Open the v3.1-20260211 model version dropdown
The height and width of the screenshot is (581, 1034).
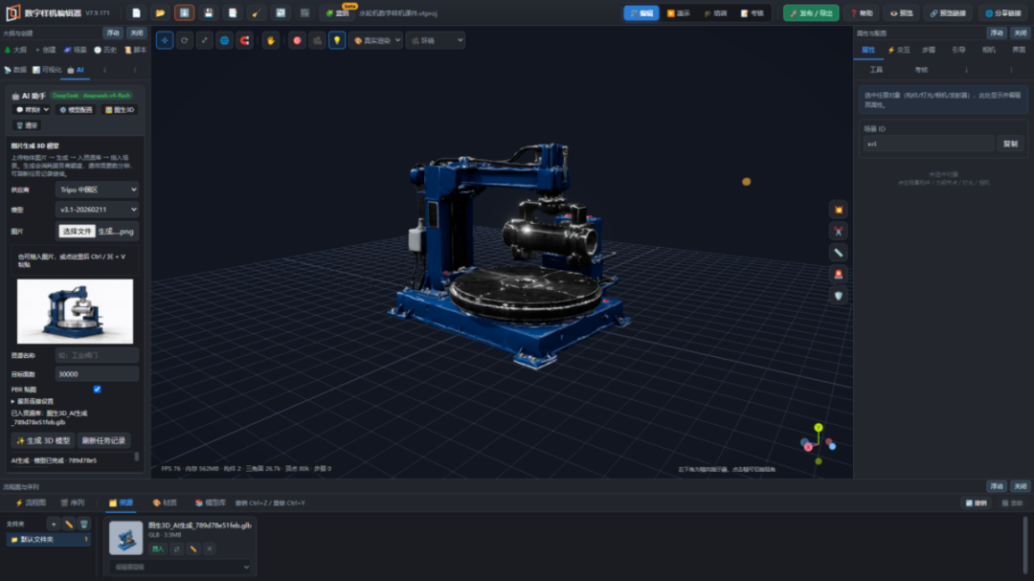click(x=97, y=210)
